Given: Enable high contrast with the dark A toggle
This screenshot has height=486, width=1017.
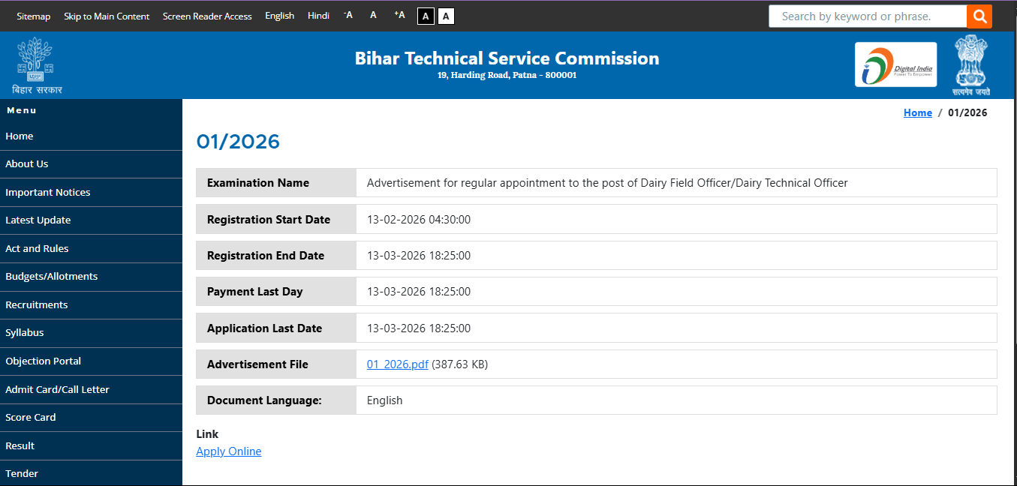Looking at the screenshot, I should point(426,16).
